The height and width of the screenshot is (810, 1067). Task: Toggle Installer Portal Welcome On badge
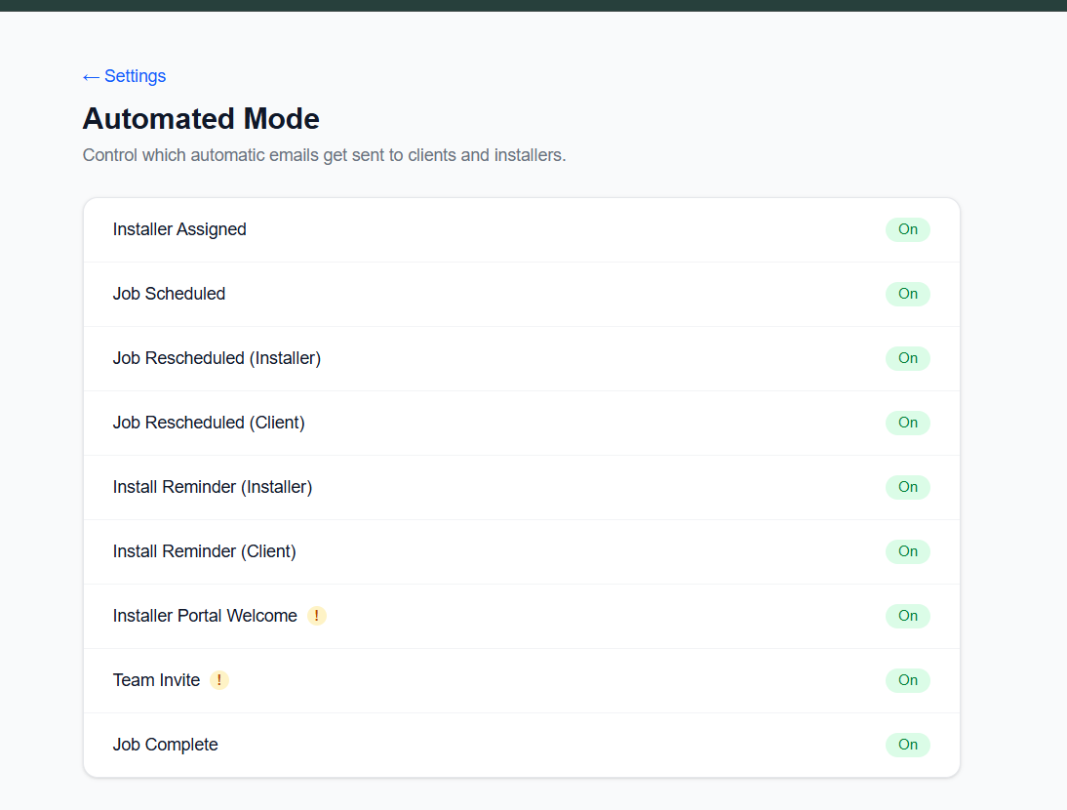point(907,616)
